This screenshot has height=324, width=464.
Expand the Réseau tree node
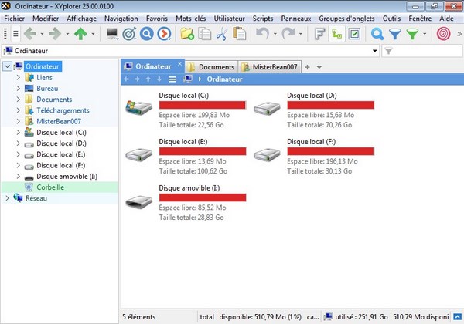pyautogui.click(x=7, y=198)
